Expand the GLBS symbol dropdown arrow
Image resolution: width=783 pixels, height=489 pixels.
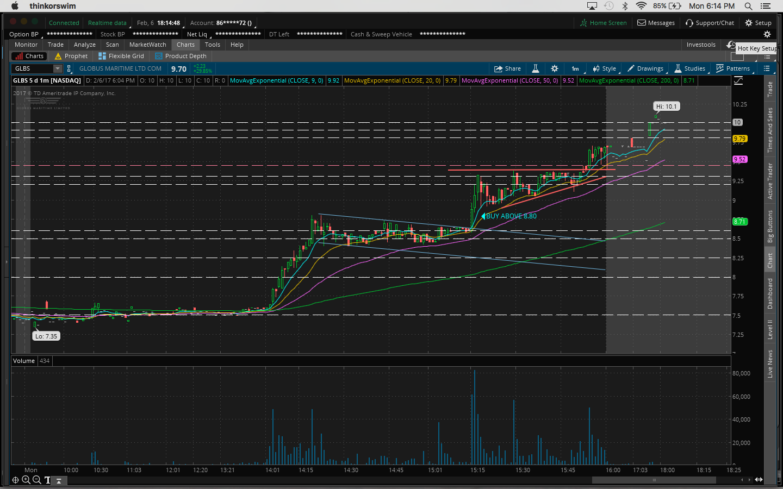[x=58, y=68]
